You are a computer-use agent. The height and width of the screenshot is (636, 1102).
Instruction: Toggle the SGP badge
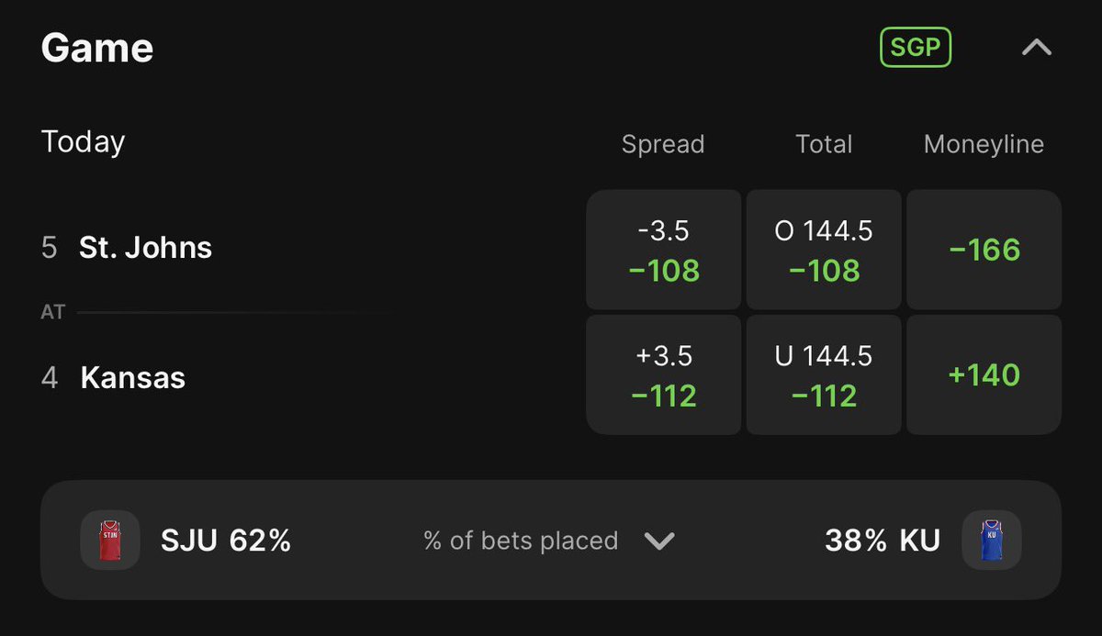[x=916, y=48]
